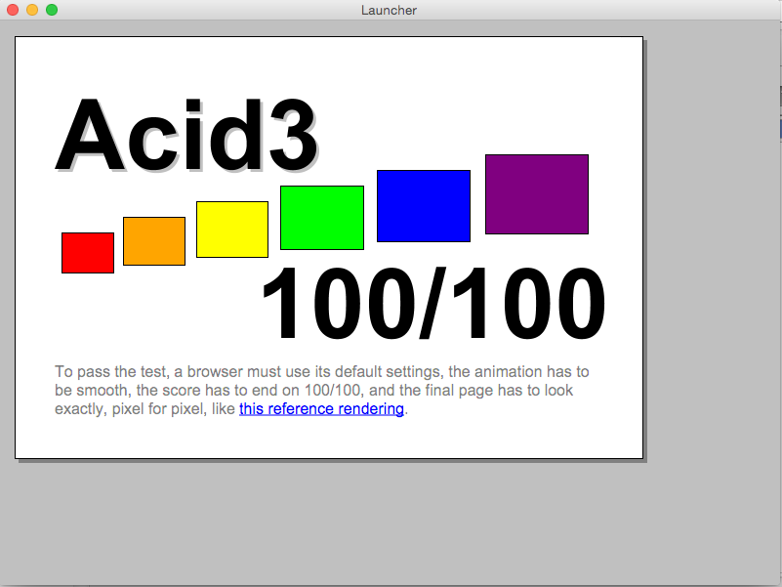Click the bright green box
The image size is (782, 587).
(322, 218)
